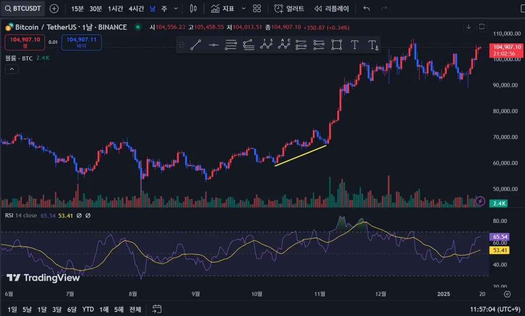Open the candlestick chart type selector
Screen dimensions: 525x316
click(x=193, y=8)
